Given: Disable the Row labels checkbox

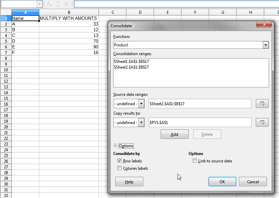Looking at the screenshot, I should tap(120, 161).
